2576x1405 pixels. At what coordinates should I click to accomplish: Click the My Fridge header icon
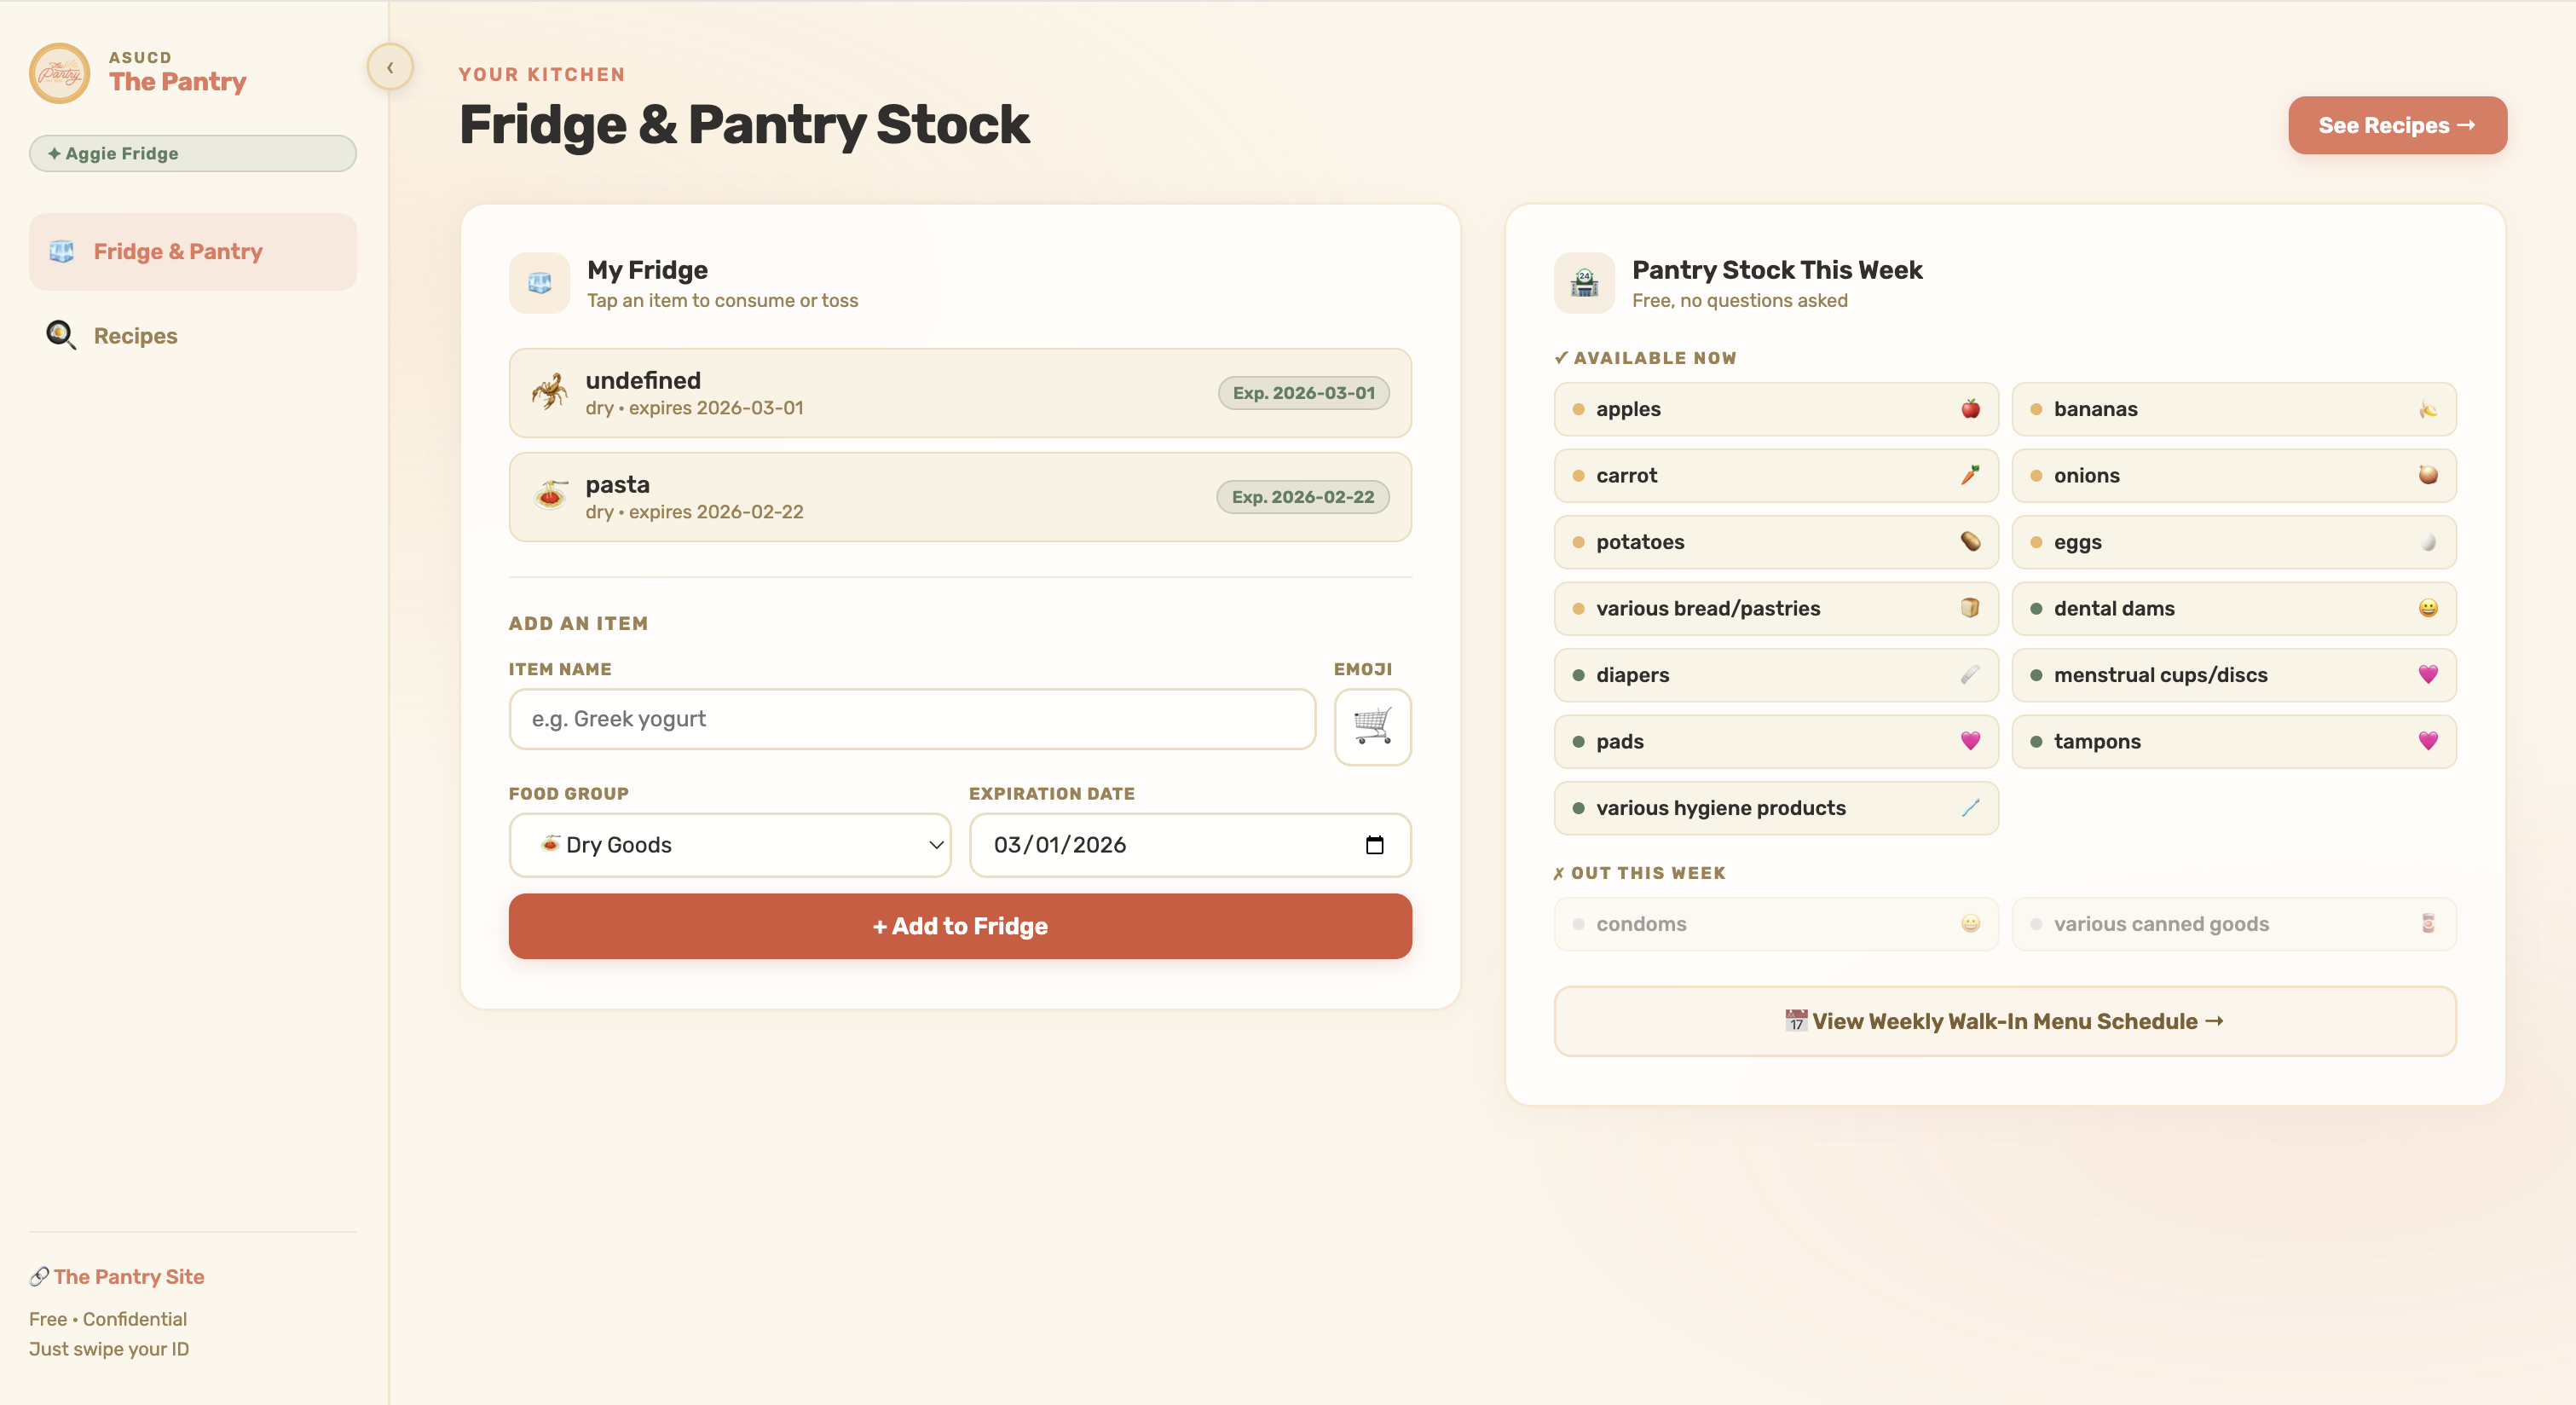pyautogui.click(x=539, y=283)
